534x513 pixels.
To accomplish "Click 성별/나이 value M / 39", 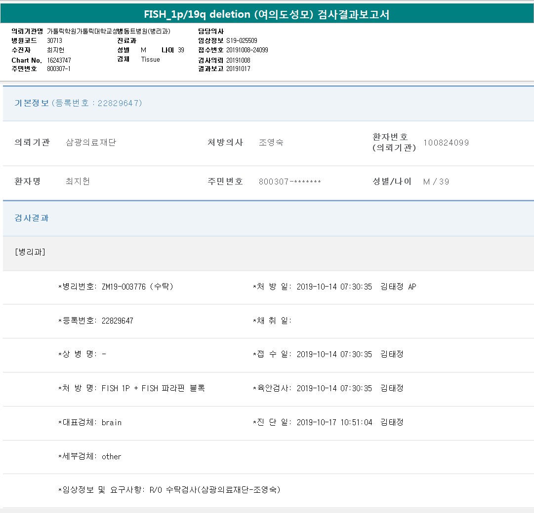I will click(436, 182).
